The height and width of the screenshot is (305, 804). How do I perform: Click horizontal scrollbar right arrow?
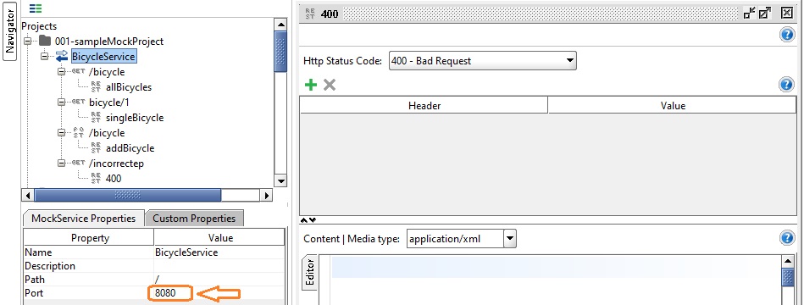pyautogui.click(x=266, y=195)
